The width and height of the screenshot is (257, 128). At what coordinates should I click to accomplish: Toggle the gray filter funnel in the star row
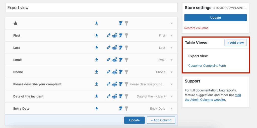[126, 23]
